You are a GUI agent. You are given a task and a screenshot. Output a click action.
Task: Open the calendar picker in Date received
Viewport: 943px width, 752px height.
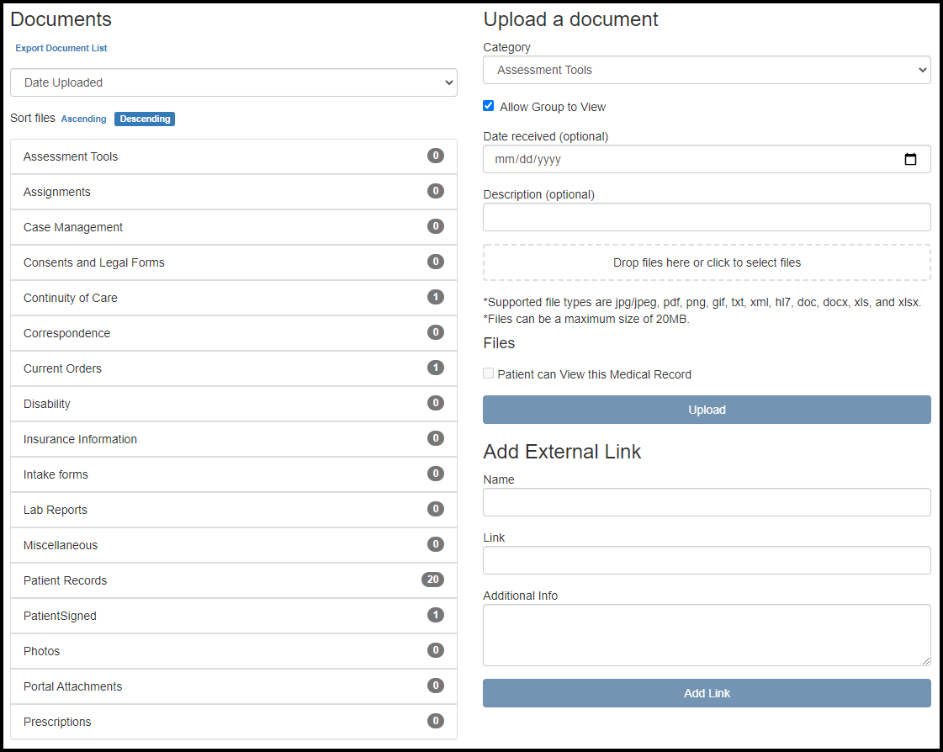910,159
